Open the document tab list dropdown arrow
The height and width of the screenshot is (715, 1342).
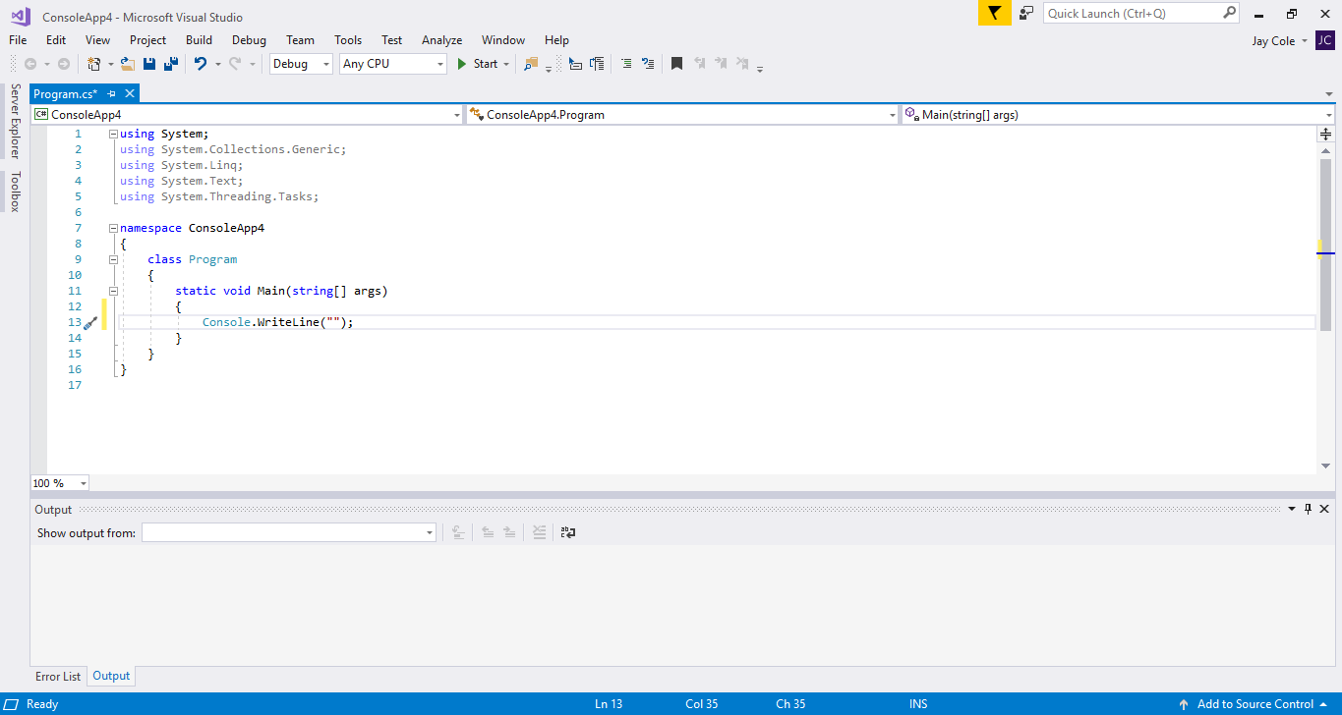click(1329, 94)
